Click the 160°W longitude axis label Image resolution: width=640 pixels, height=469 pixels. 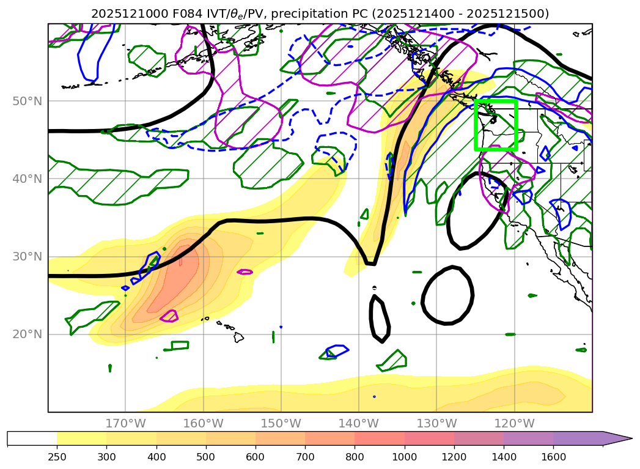(x=203, y=424)
